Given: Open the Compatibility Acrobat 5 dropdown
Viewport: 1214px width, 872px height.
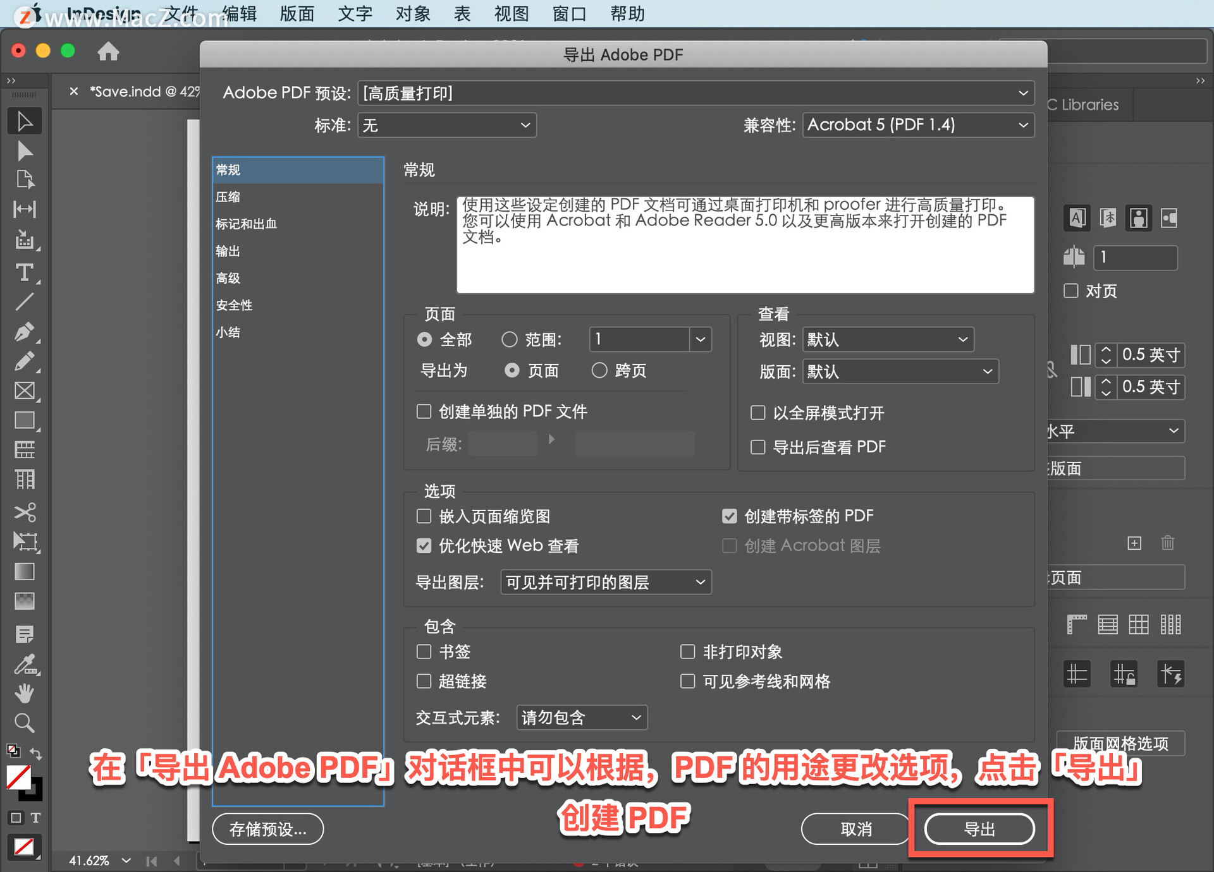Looking at the screenshot, I should (x=918, y=125).
